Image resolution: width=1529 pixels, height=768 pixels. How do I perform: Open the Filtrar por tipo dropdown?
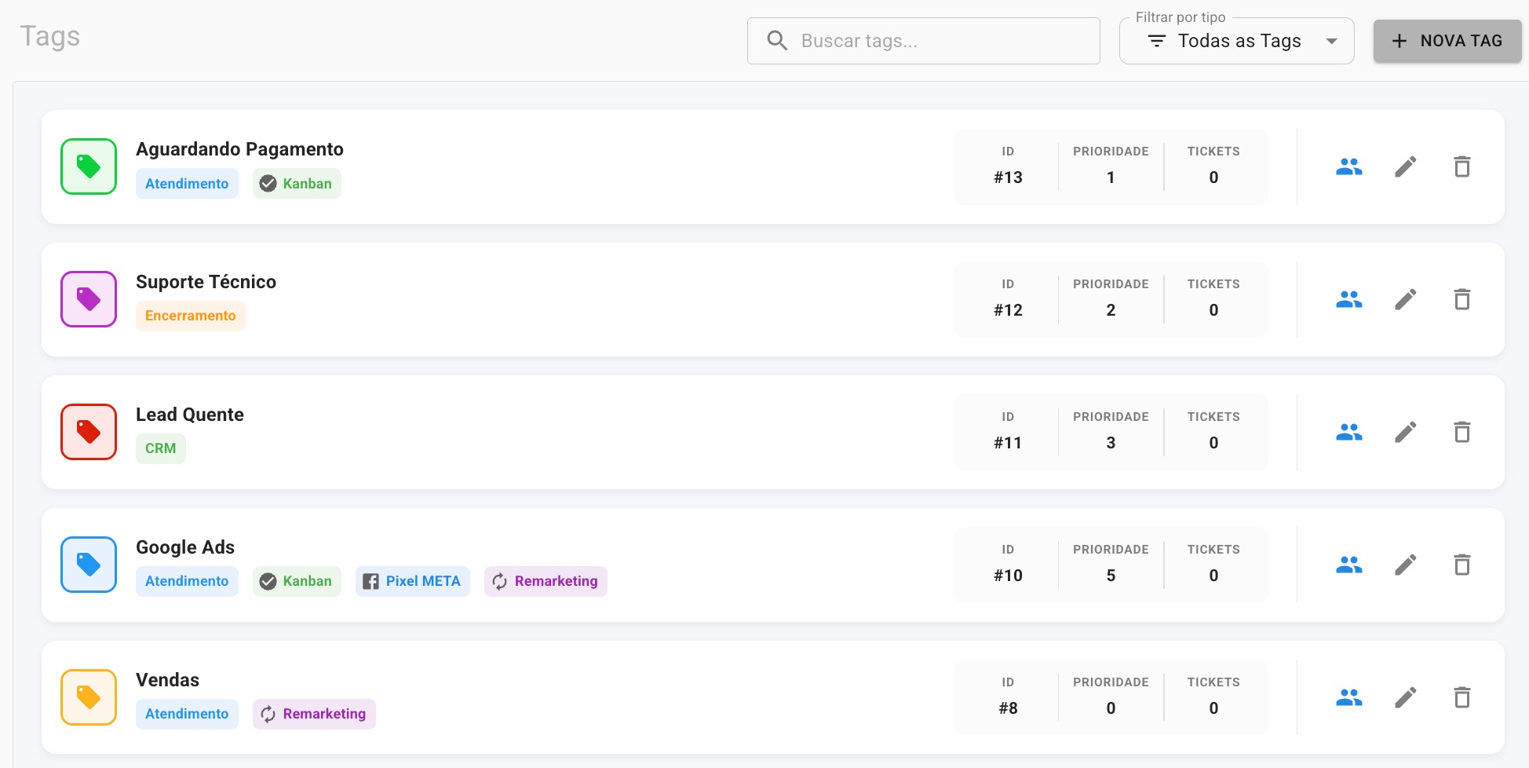[x=1236, y=41]
